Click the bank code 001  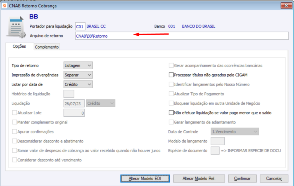[172, 26]
